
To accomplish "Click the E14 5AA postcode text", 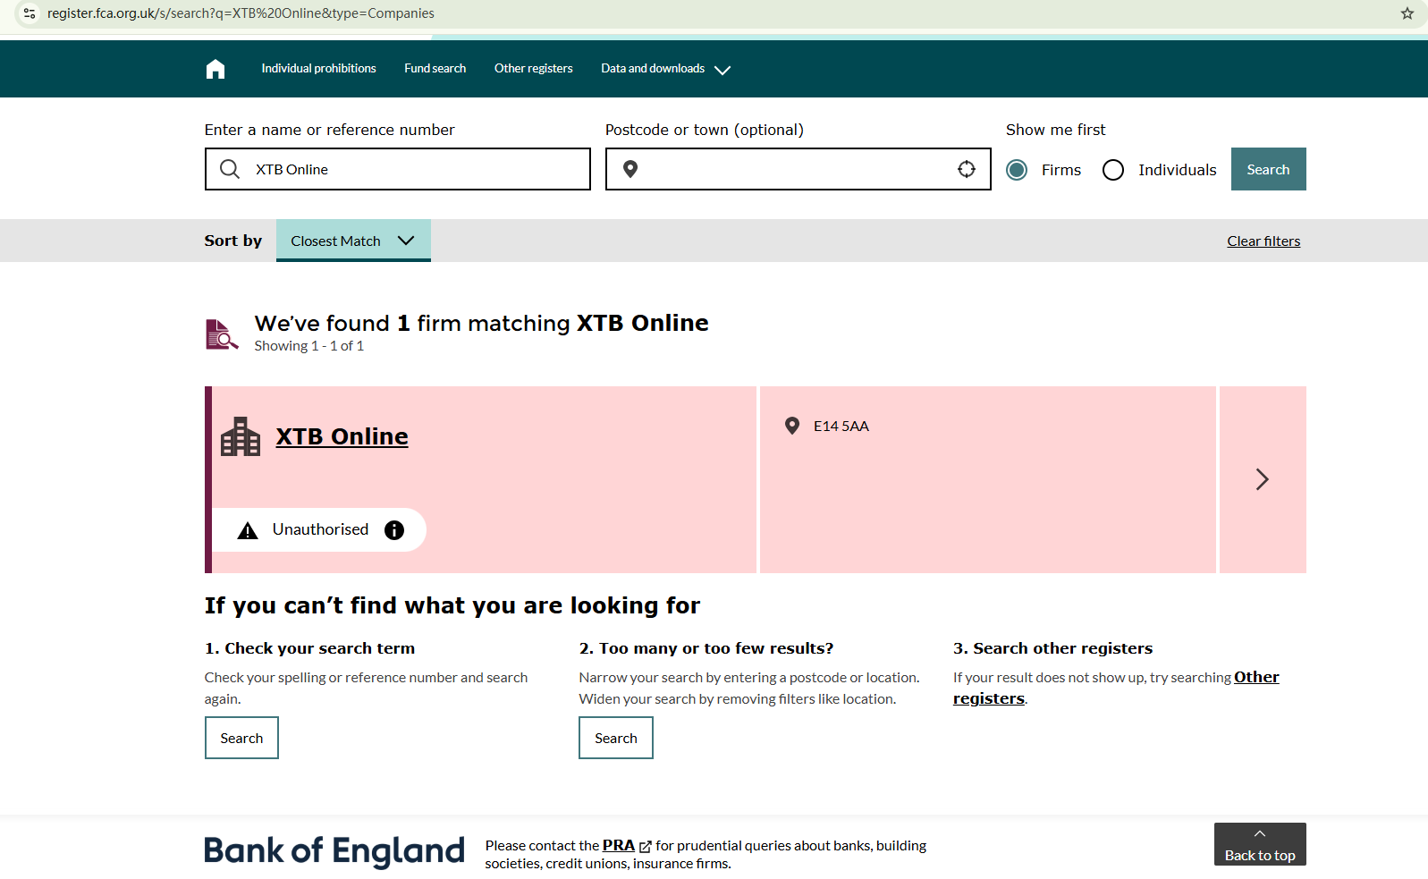I will pyautogui.click(x=841, y=427).
